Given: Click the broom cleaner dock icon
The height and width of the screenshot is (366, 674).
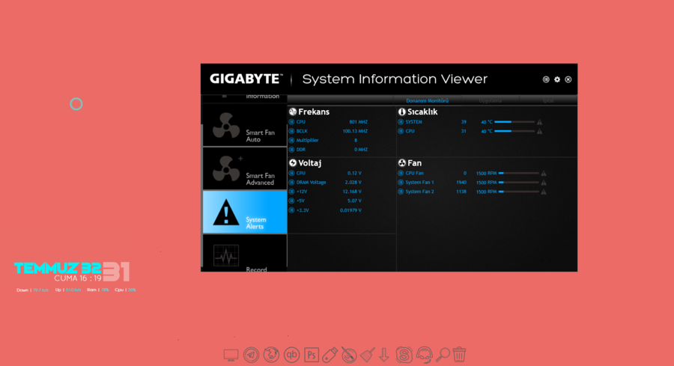Looking at the screenshot, I should pyautogui.click(x=368, y=355).
